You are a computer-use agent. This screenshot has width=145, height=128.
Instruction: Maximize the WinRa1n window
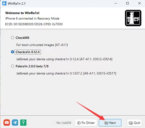(128, 3)
